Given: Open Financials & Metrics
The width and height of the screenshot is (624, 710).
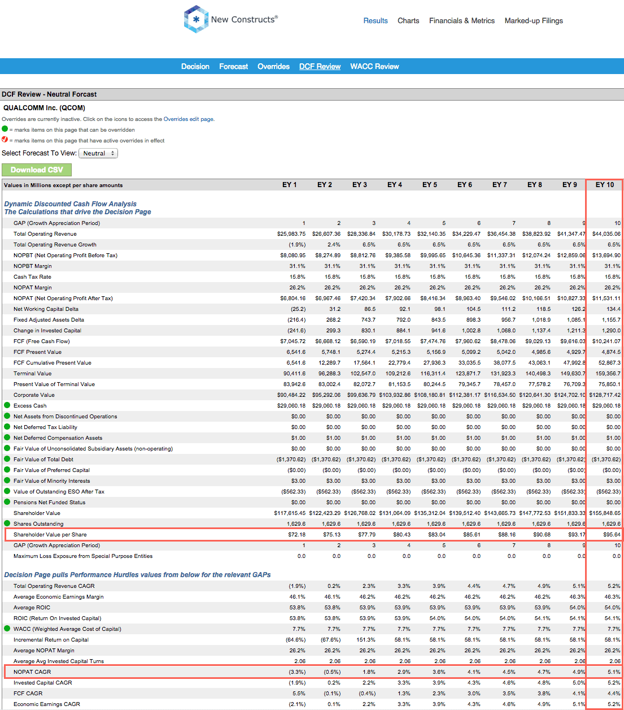Looking at the screenshot, I should point(462,21).
